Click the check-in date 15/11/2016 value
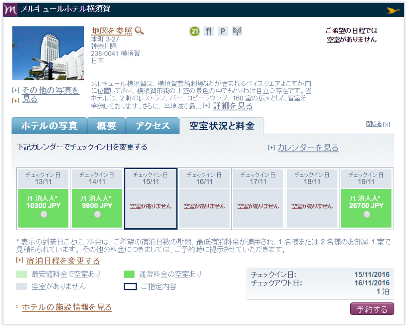 click(x=372, y=274)
